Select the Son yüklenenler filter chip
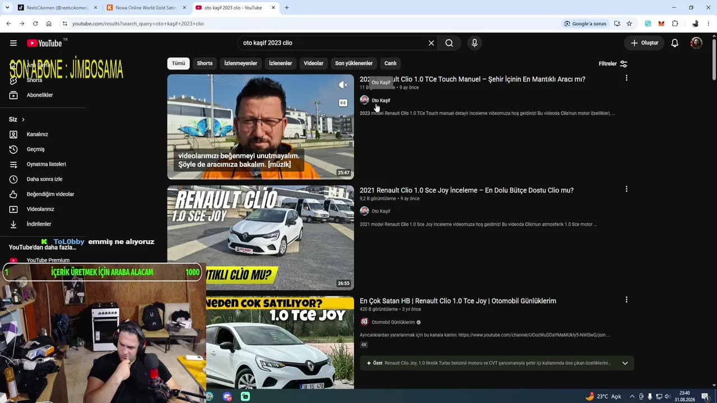 coord(353,63)
